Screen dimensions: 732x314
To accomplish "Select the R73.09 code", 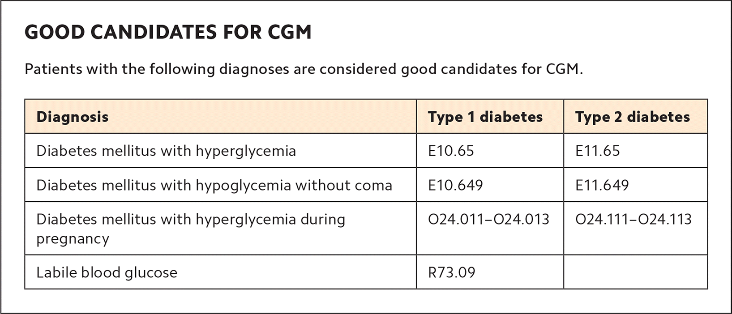I will tap(452, 272).
